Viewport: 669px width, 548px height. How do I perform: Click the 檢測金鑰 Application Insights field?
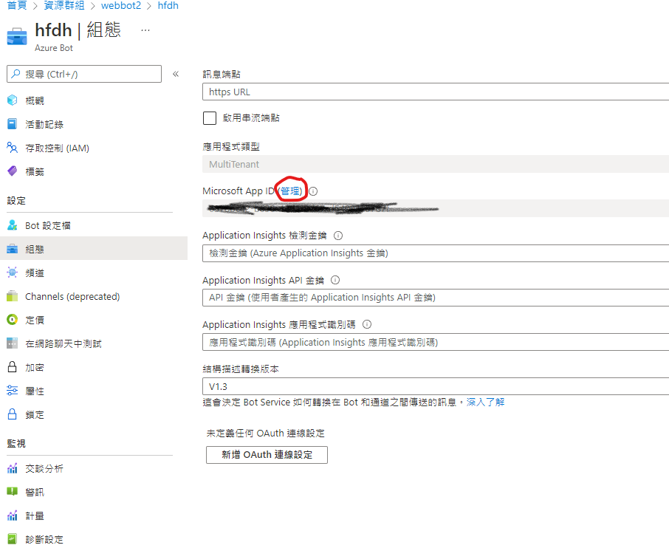pos(436,253)
